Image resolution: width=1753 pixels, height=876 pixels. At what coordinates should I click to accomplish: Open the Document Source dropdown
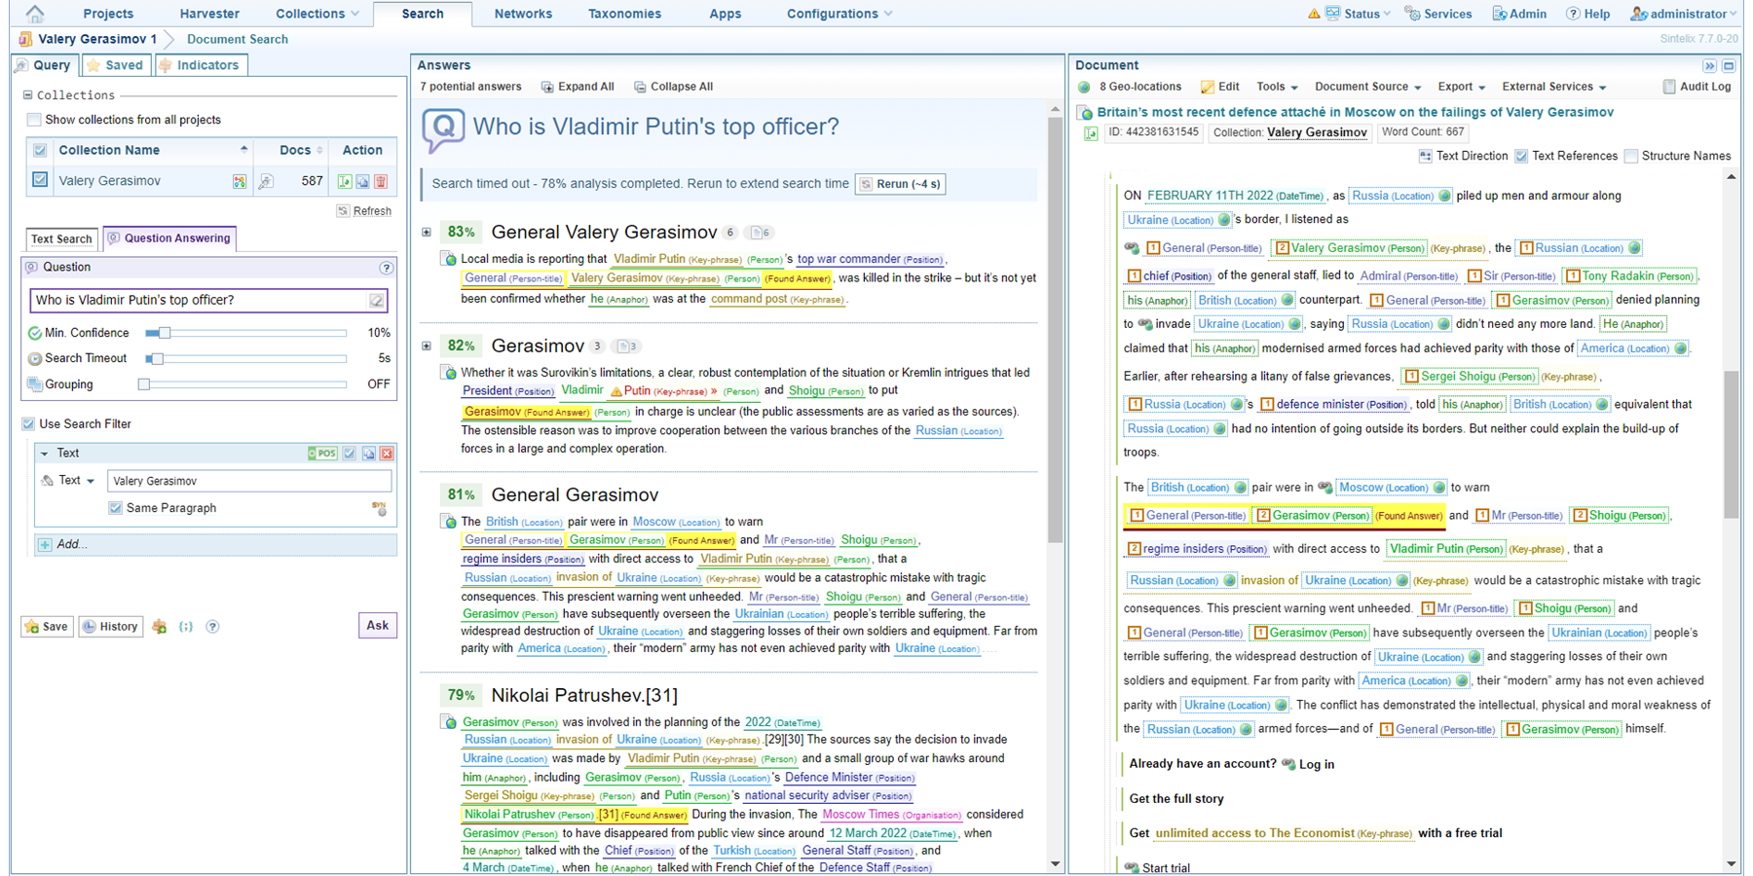tap(1367, 87)
